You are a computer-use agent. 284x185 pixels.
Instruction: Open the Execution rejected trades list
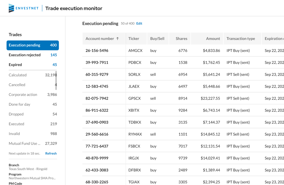(32, 55)
